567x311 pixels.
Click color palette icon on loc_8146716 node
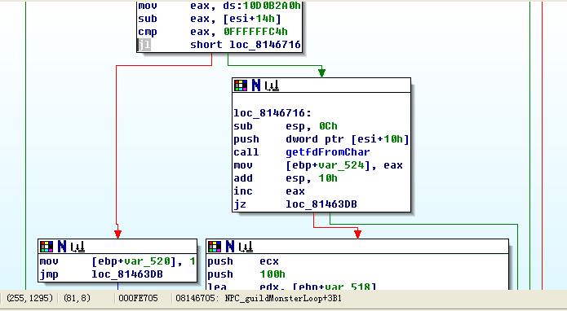pos(241,85)
